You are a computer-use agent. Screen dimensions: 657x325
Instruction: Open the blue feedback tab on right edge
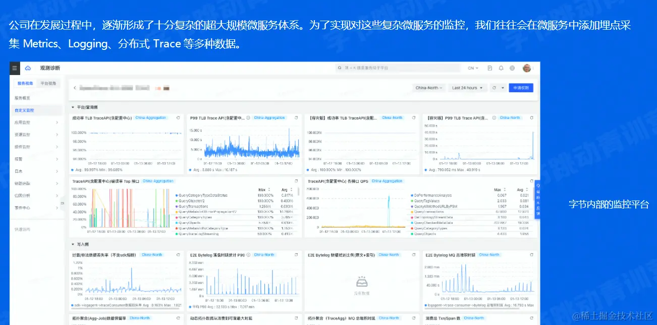[x=538, y=200]
